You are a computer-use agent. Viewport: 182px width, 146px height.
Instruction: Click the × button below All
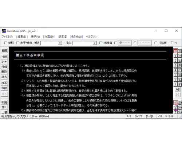point(178,95)
